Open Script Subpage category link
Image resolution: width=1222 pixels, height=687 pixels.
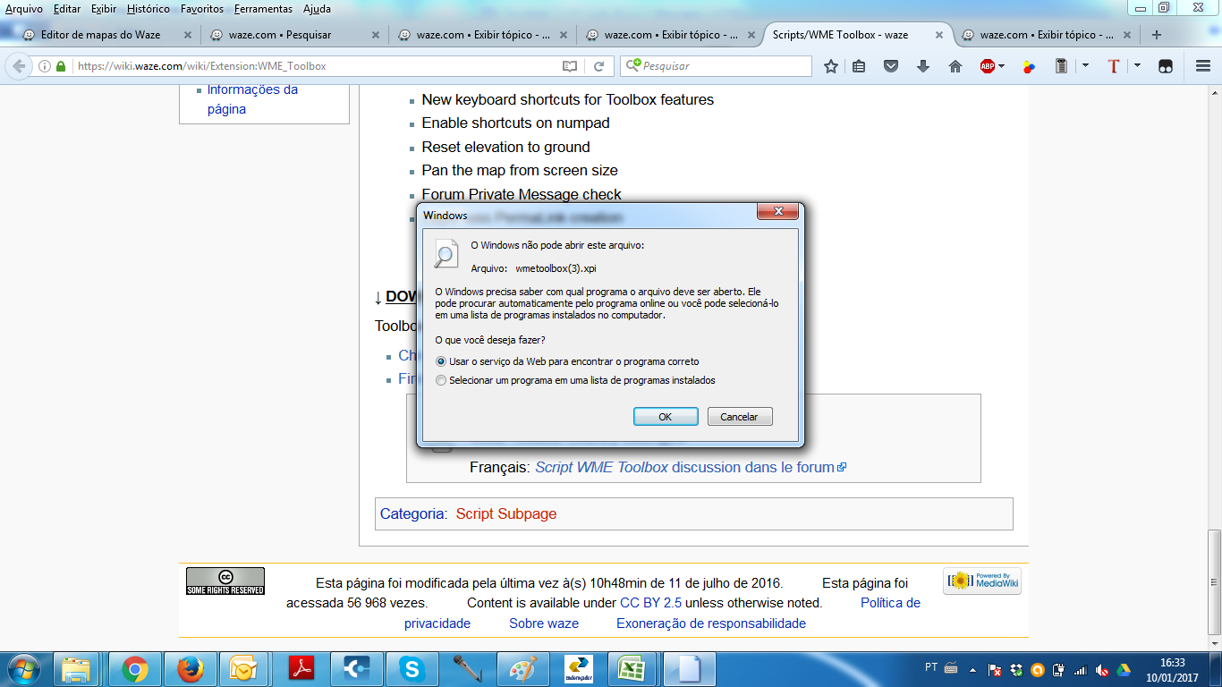click(x=506, y=513)
